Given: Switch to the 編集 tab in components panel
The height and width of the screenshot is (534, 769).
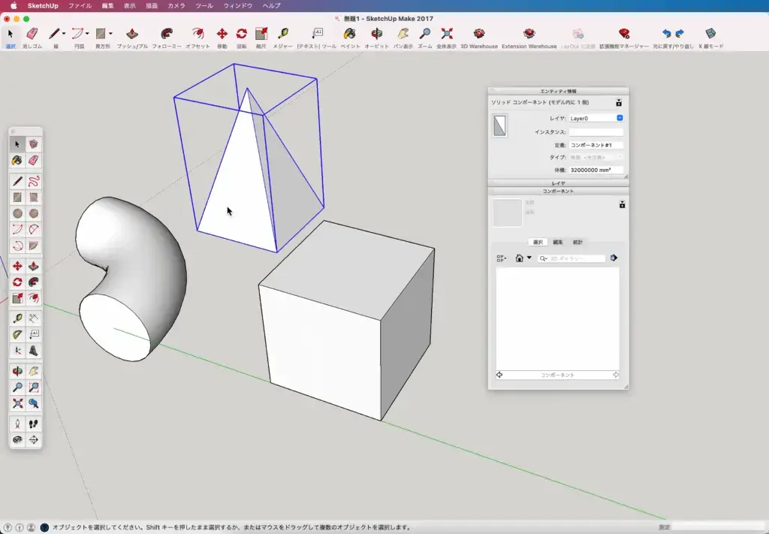Looking at the screenshot, I should [558, 243].
